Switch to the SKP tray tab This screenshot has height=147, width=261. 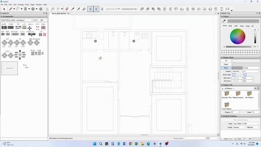pos(250,139)
